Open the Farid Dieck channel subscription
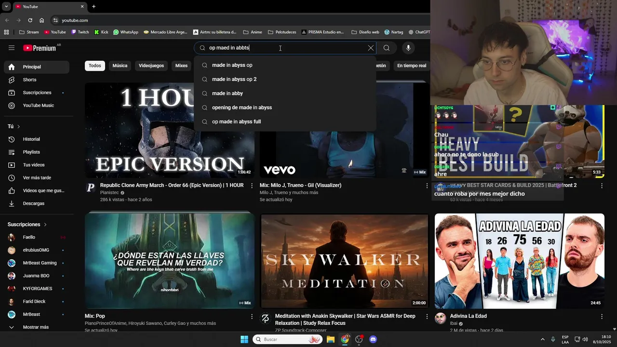Image resolution: width=617 pixels, height=347 pixels. tap(37, 302)
